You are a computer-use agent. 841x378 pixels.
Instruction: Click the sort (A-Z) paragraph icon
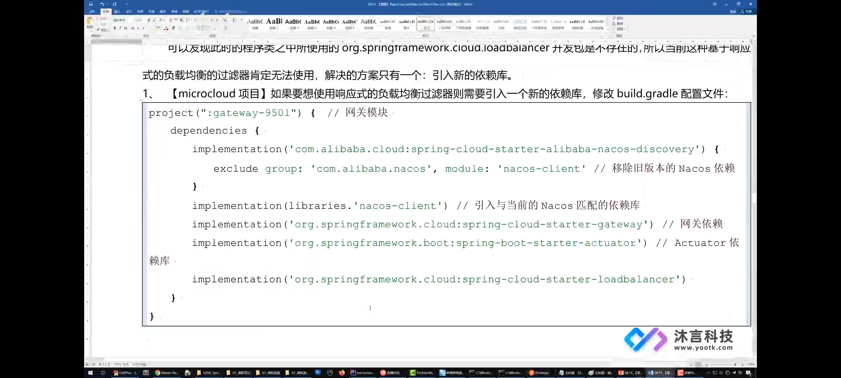tap(234, 20)
